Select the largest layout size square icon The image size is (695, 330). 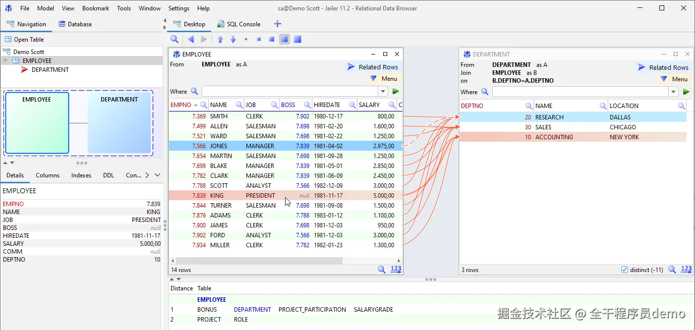297,39
